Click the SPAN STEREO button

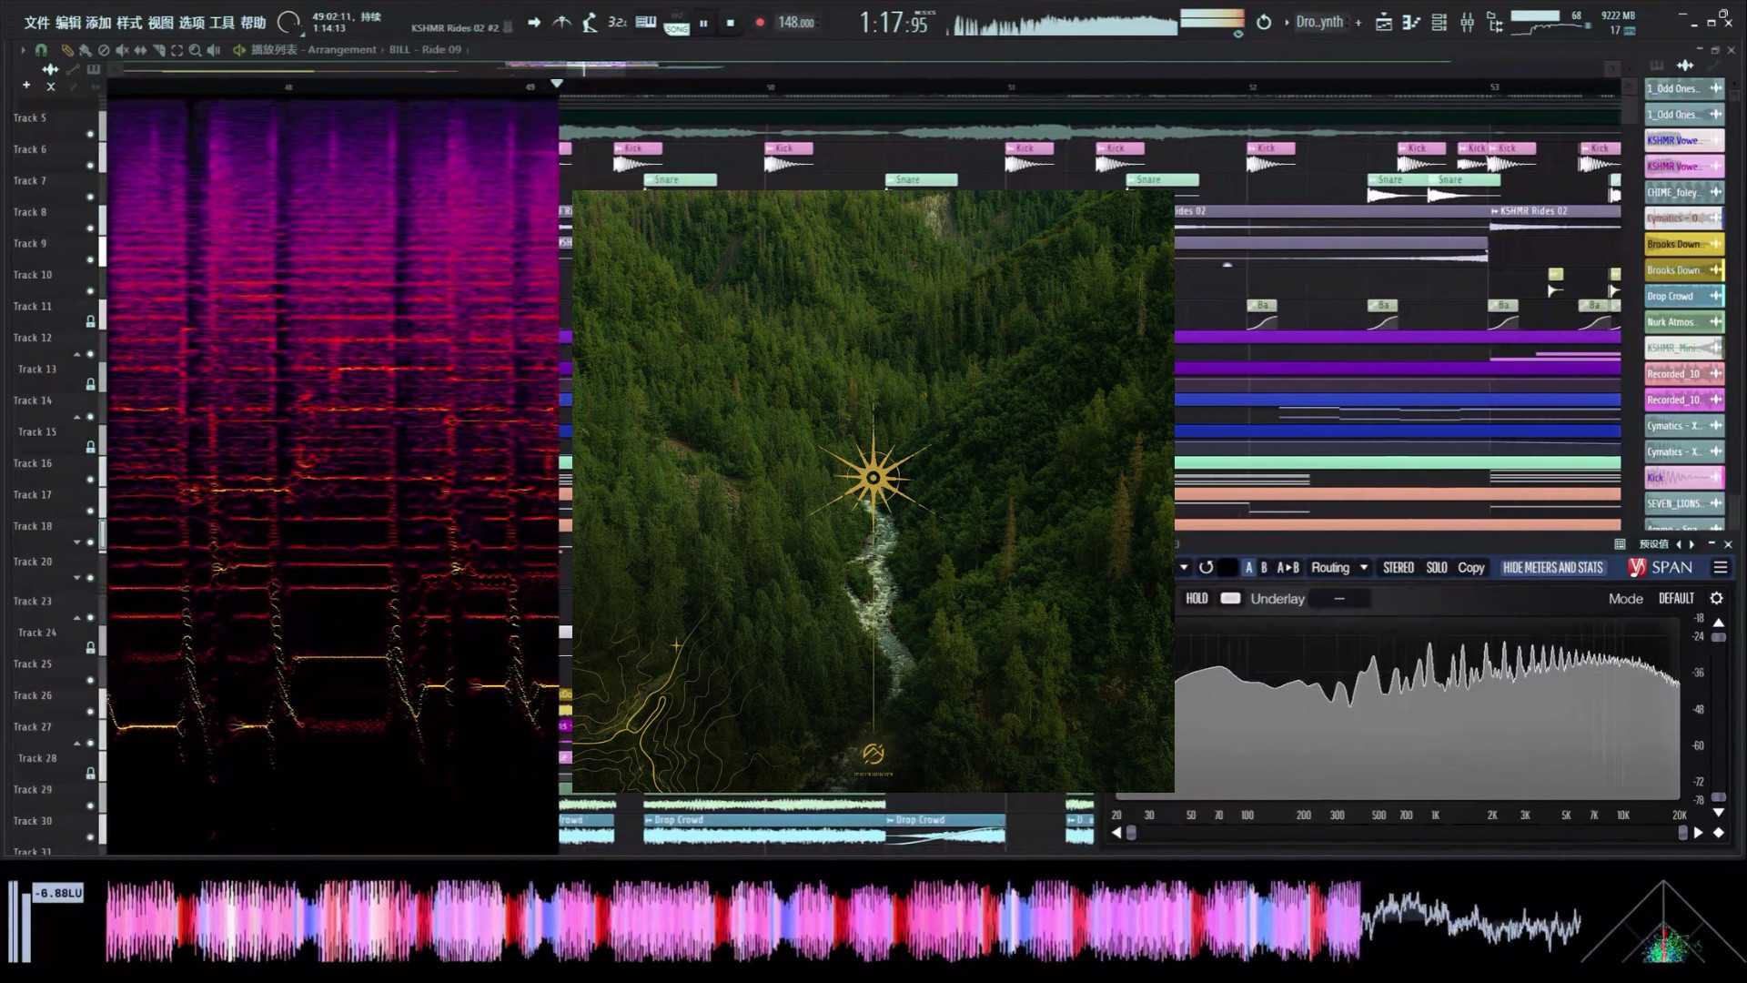[x=1399, y=568]
